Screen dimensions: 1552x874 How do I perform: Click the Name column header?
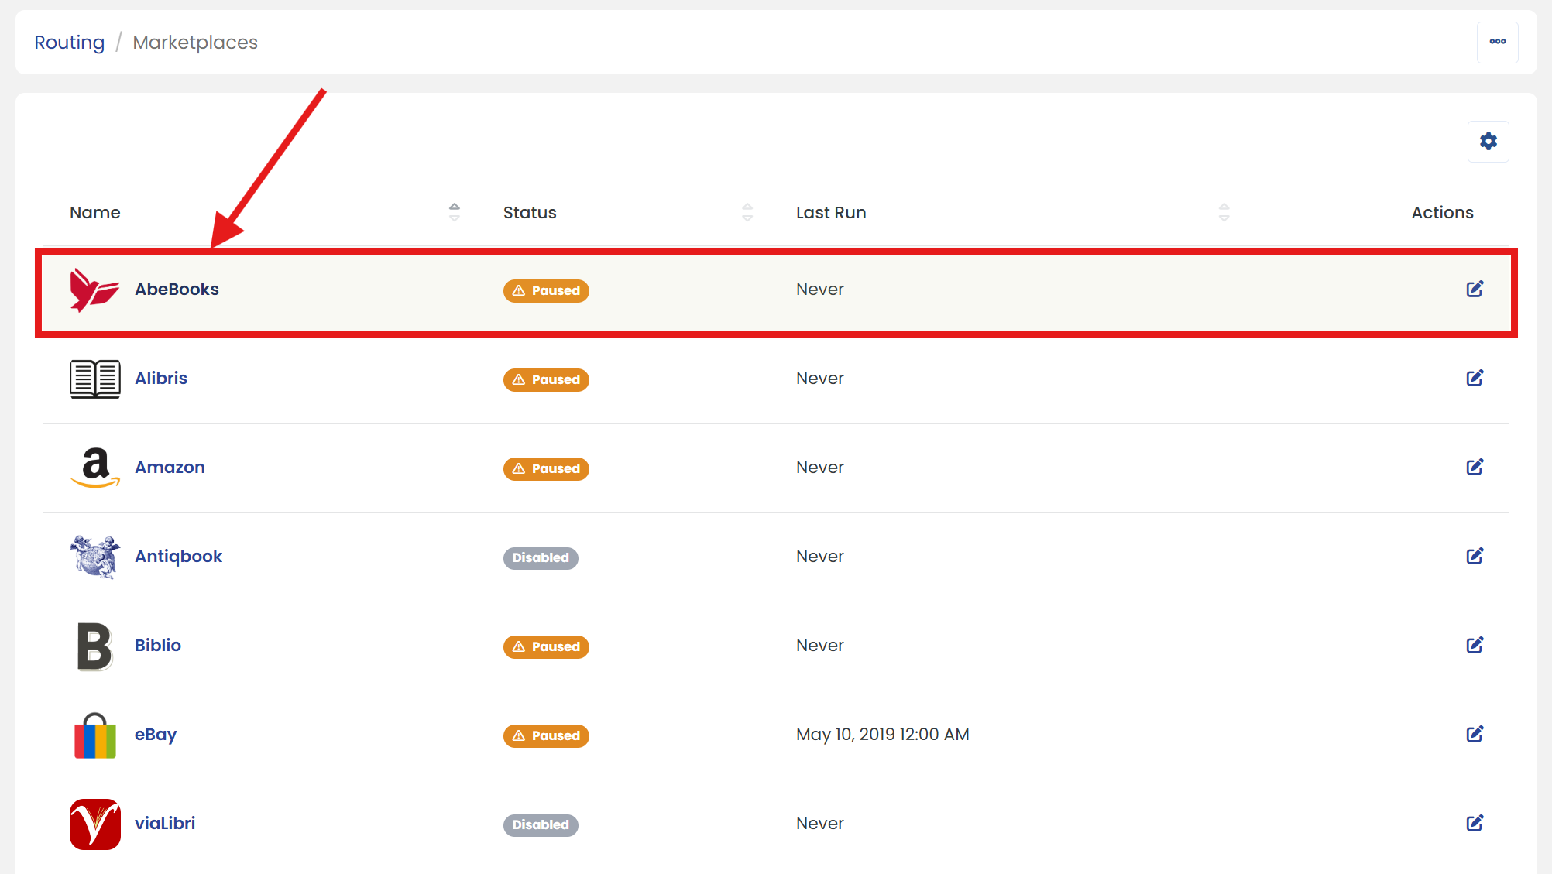(x=95, y=213)
